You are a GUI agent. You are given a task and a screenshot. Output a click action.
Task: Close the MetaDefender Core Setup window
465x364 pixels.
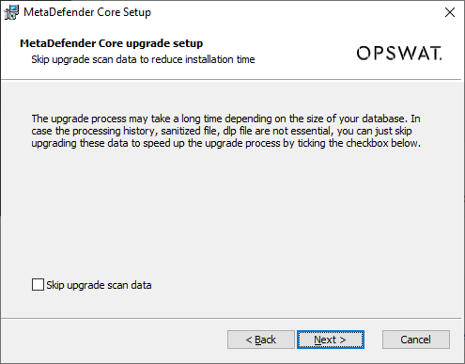point(450,12)
